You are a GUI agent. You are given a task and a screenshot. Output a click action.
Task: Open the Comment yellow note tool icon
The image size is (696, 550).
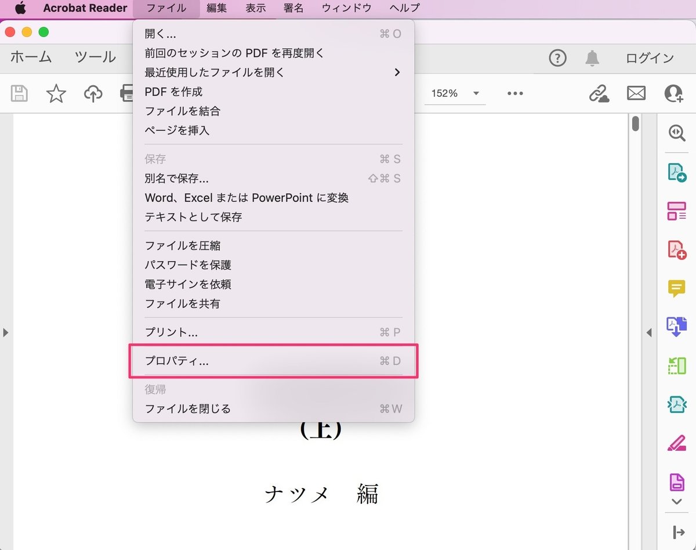[x=676, y=288]
